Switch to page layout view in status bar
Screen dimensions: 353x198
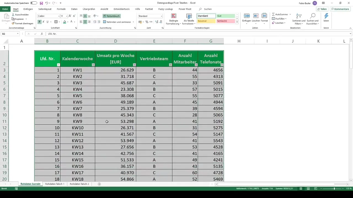click(308, 189)
